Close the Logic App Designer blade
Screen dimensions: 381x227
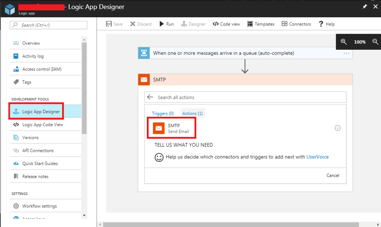375,7
